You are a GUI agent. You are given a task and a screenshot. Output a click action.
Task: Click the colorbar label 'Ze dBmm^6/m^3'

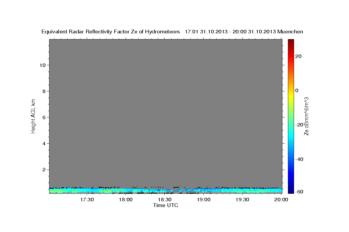(306, 116)
